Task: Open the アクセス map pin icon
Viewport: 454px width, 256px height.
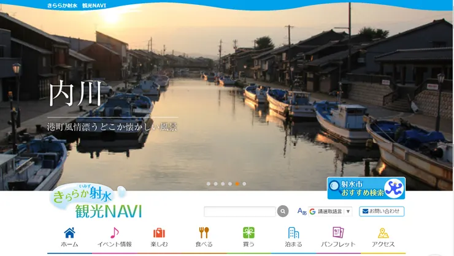Action: pos(383,233)
